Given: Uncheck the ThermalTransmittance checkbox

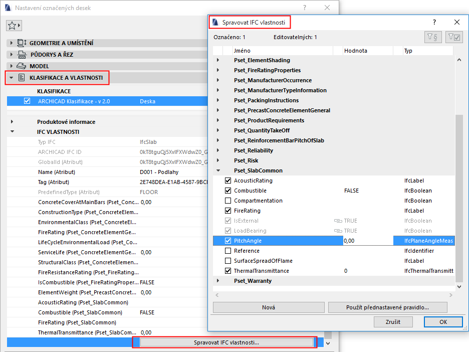Looking at the screenshot, I should tap(228, 271).
